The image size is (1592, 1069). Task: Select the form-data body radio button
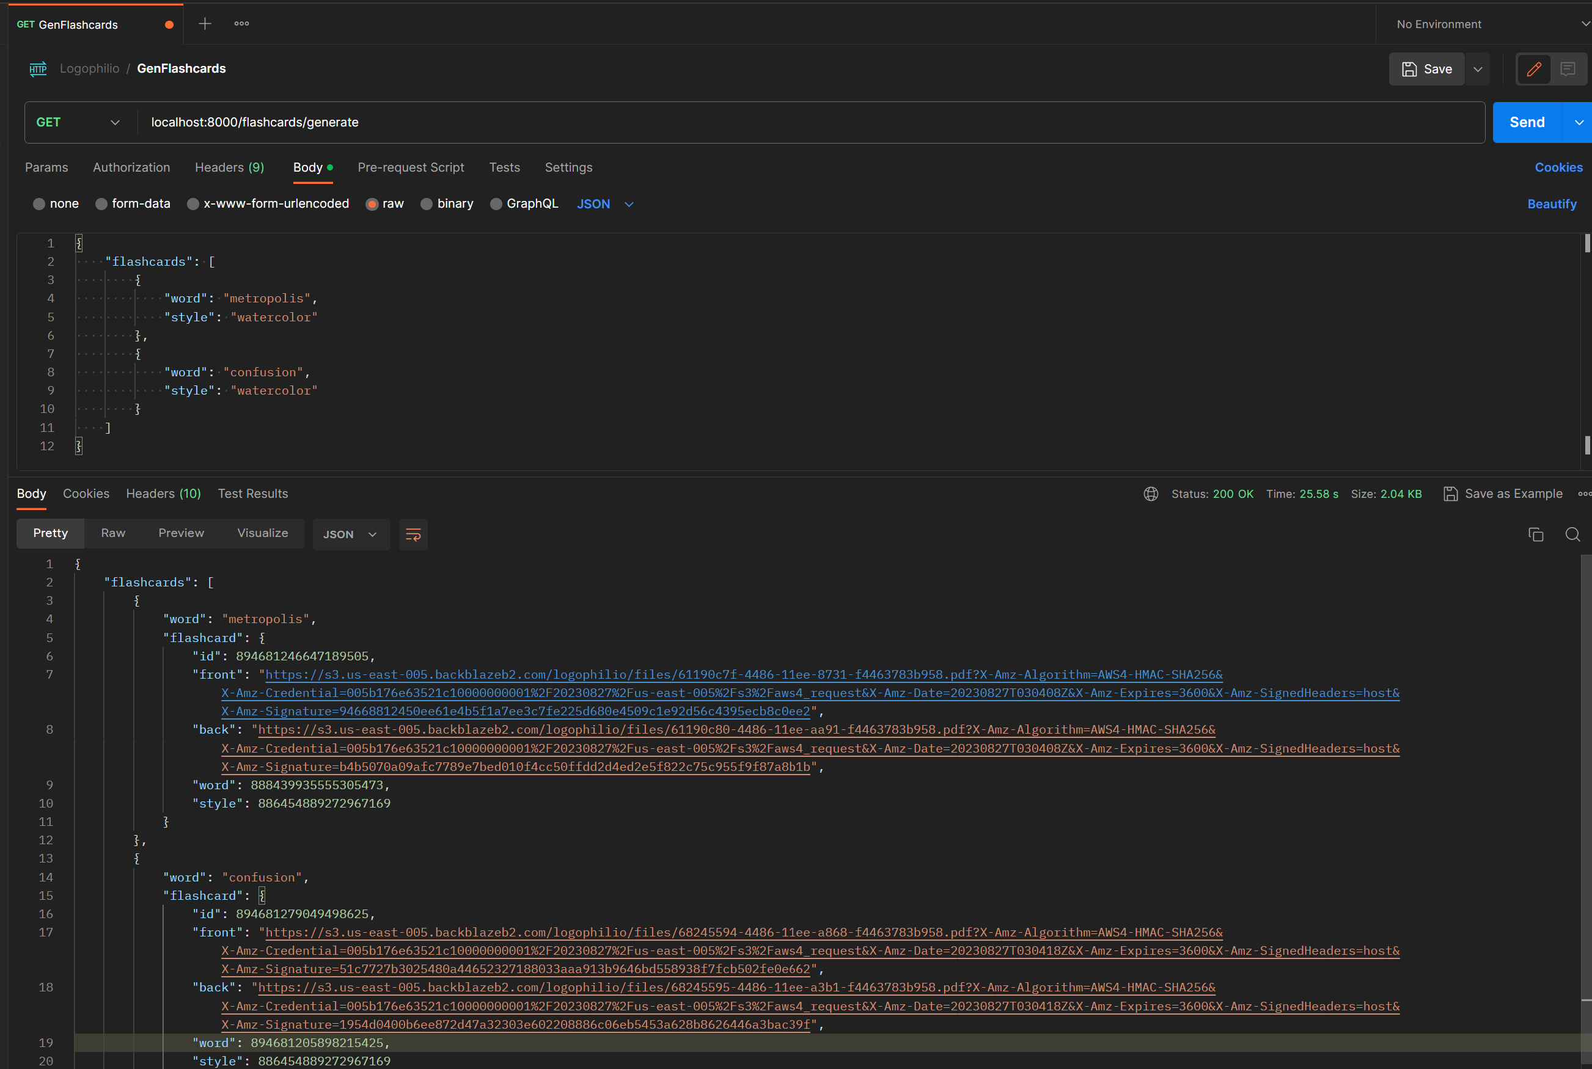pyautogui.click(x=101, y=204)
